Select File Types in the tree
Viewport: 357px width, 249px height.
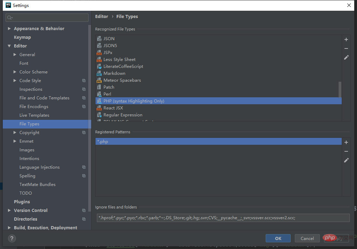(x=47, y=124)
